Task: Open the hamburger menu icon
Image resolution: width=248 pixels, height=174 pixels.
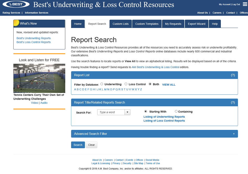Action: click(245, 4)
